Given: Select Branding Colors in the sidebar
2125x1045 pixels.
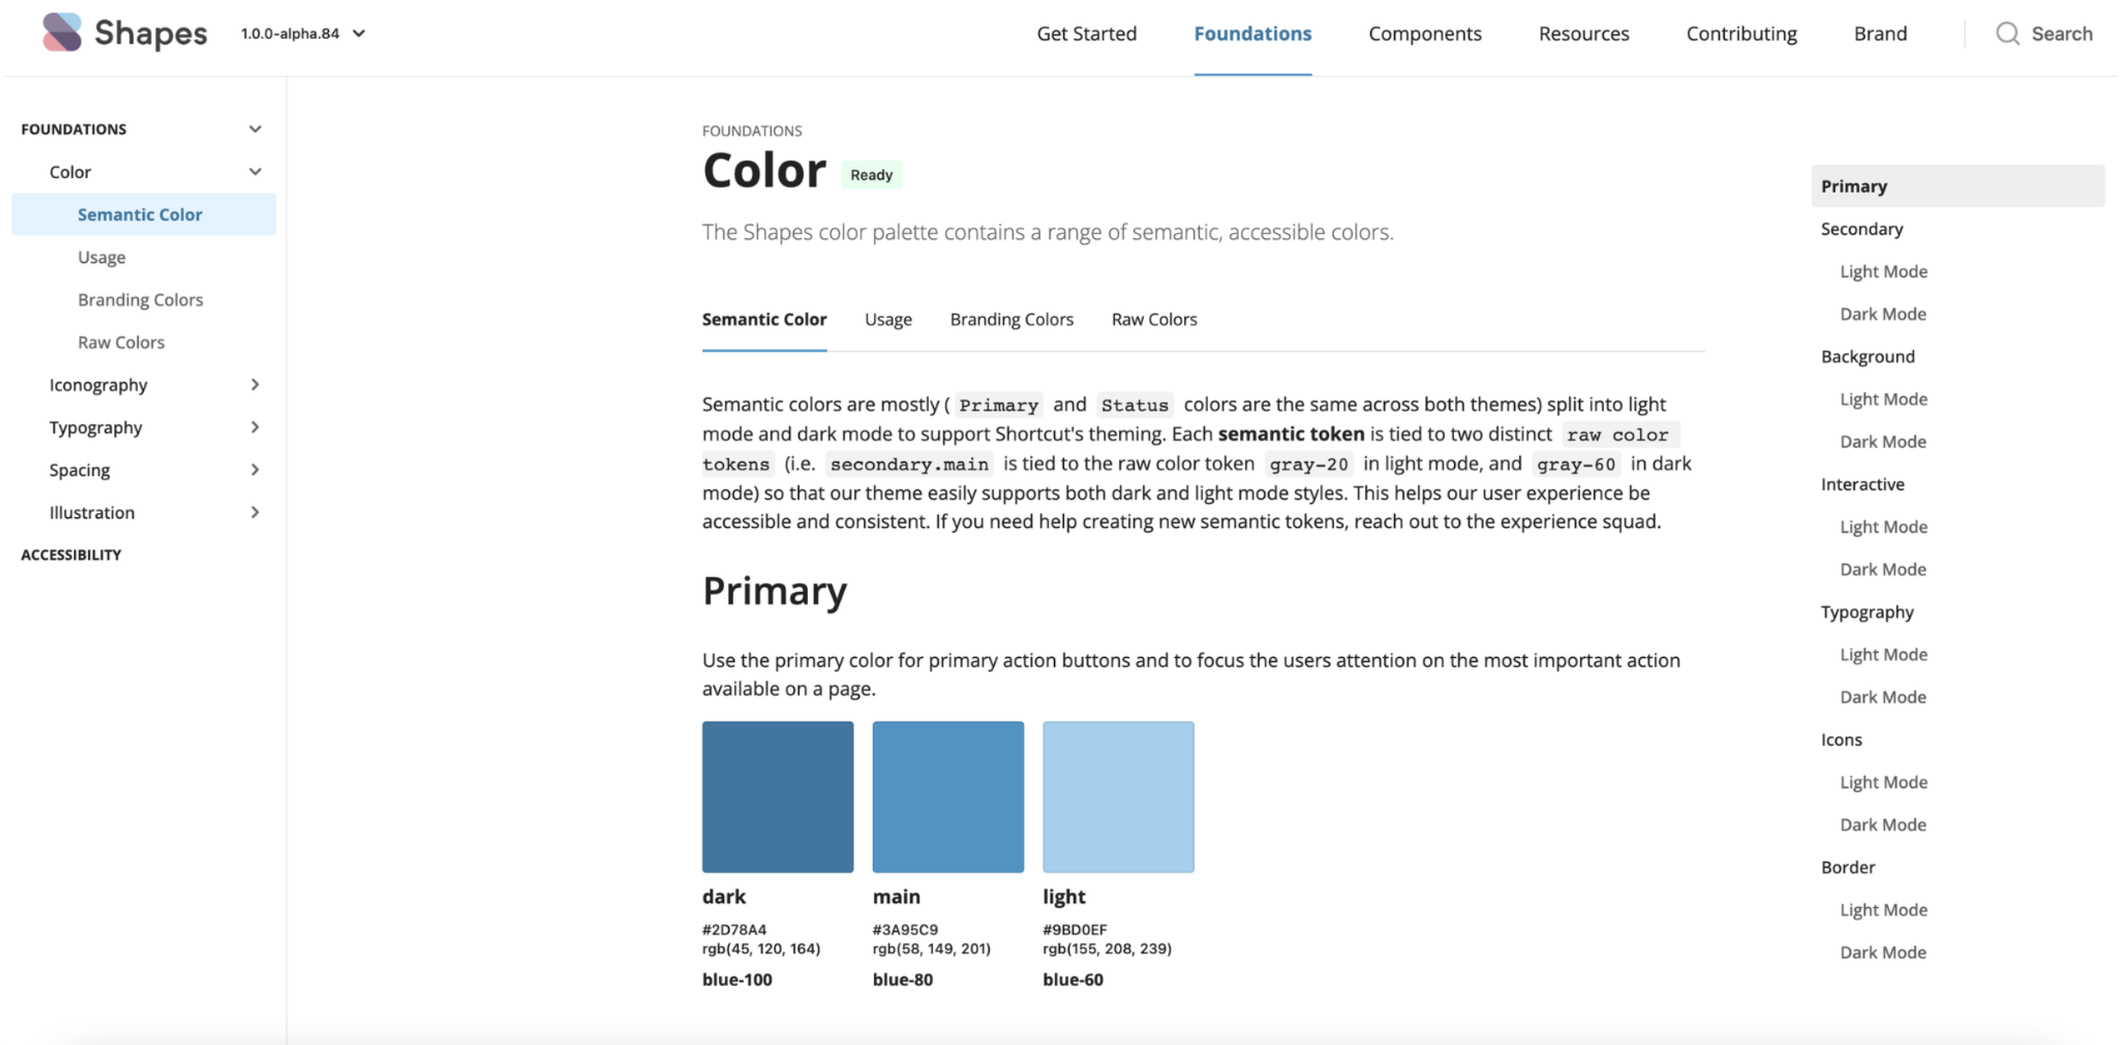Looking at the screenshot, I should pyautogui.click(x=141, y=299).
